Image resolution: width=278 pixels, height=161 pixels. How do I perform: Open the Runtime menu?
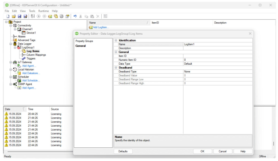[x=43, y=11]
